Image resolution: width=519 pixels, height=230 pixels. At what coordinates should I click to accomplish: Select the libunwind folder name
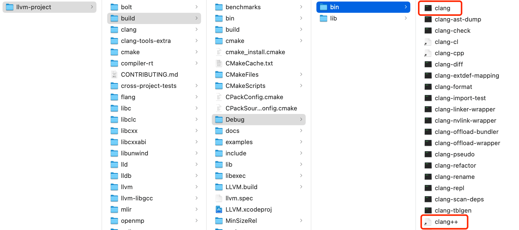click(x=134, y=153)
